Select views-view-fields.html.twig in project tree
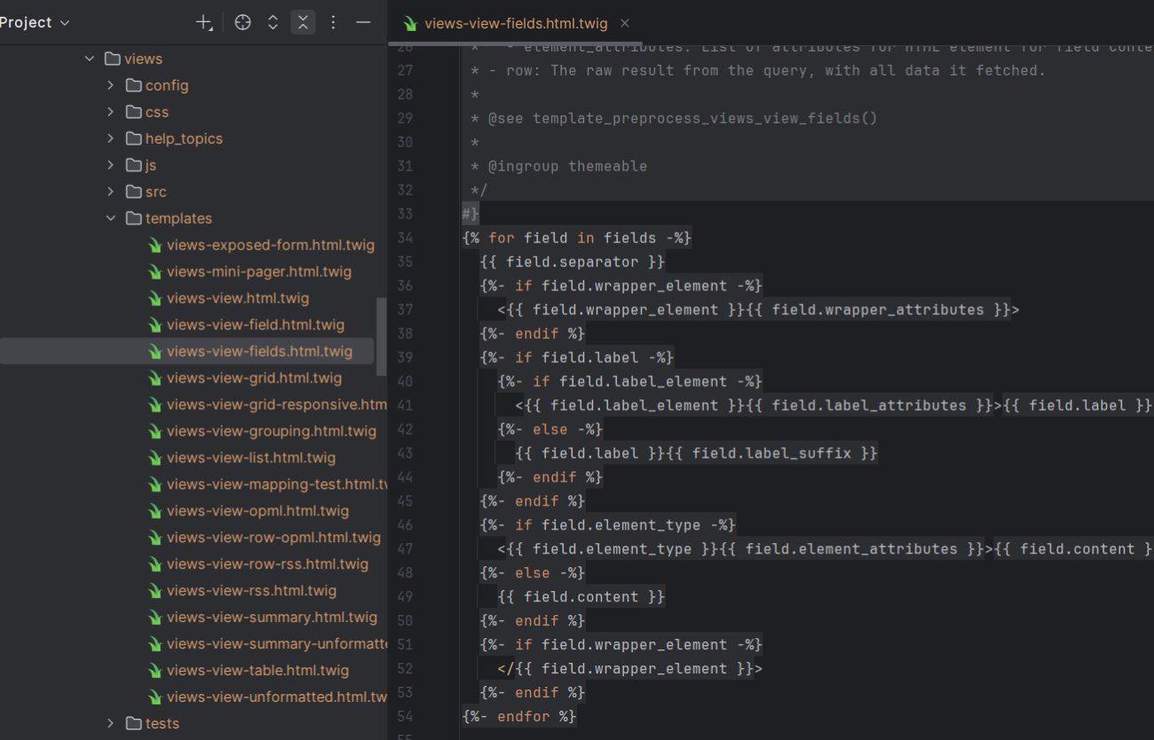 point(259,351)
